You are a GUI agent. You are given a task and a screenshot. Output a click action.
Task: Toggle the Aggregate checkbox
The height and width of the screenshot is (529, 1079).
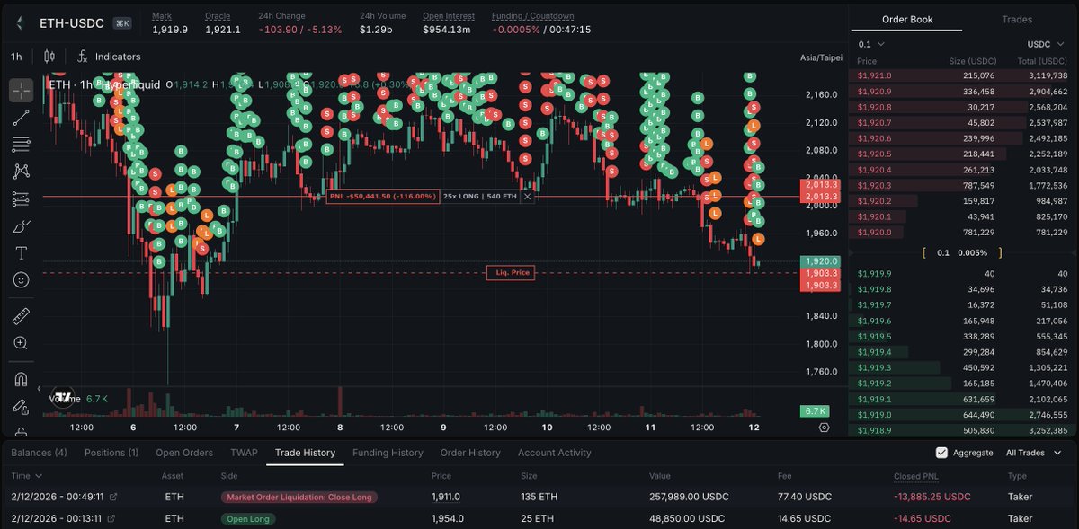pyautogui.click(x=941, y=453)
